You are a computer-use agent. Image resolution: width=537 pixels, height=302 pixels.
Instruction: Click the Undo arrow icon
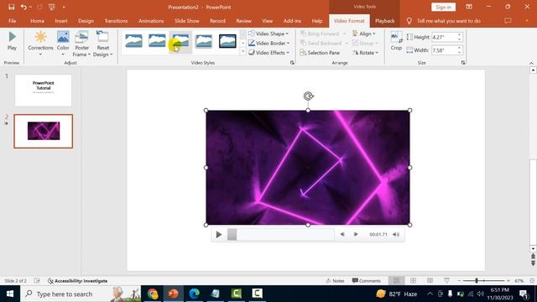(23, 7)
